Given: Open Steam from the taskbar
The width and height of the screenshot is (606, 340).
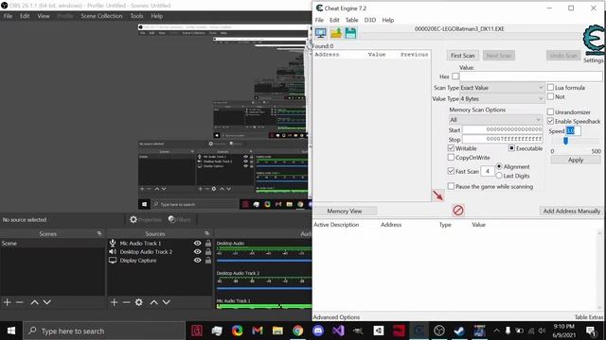Looking at the screenshot, I should [459, 331].
